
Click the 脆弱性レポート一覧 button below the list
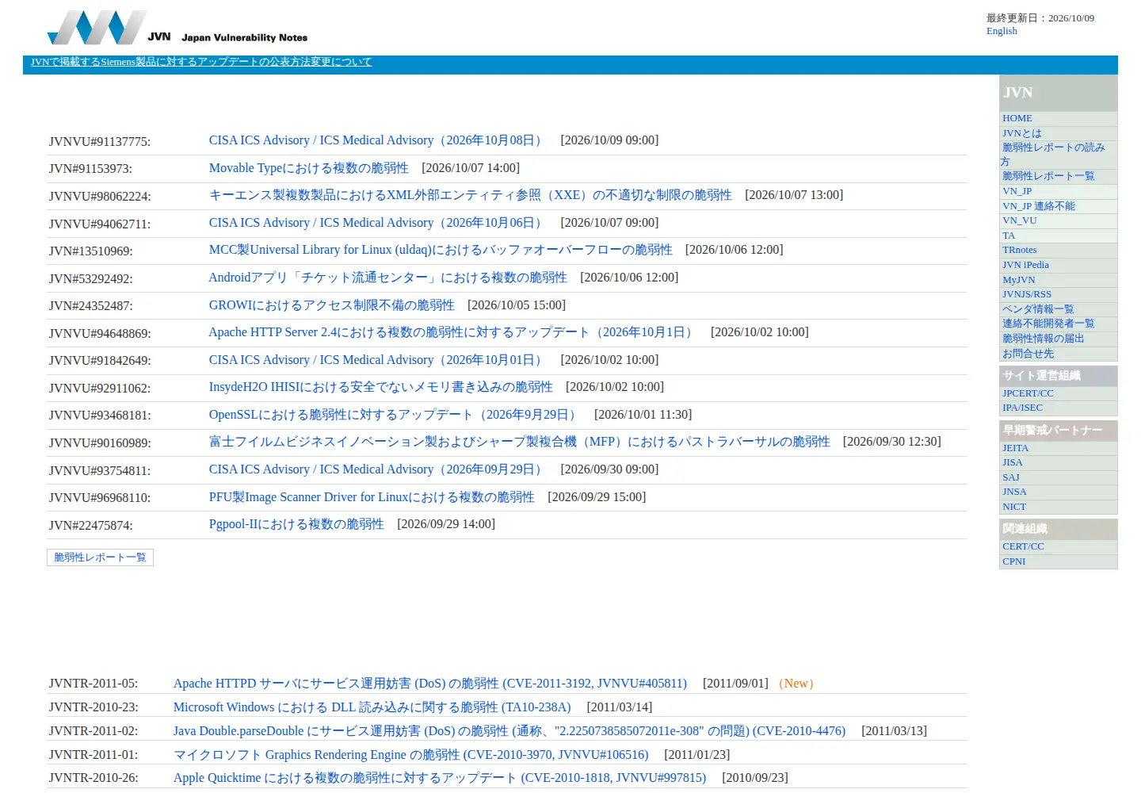click(x=100, y=557)
